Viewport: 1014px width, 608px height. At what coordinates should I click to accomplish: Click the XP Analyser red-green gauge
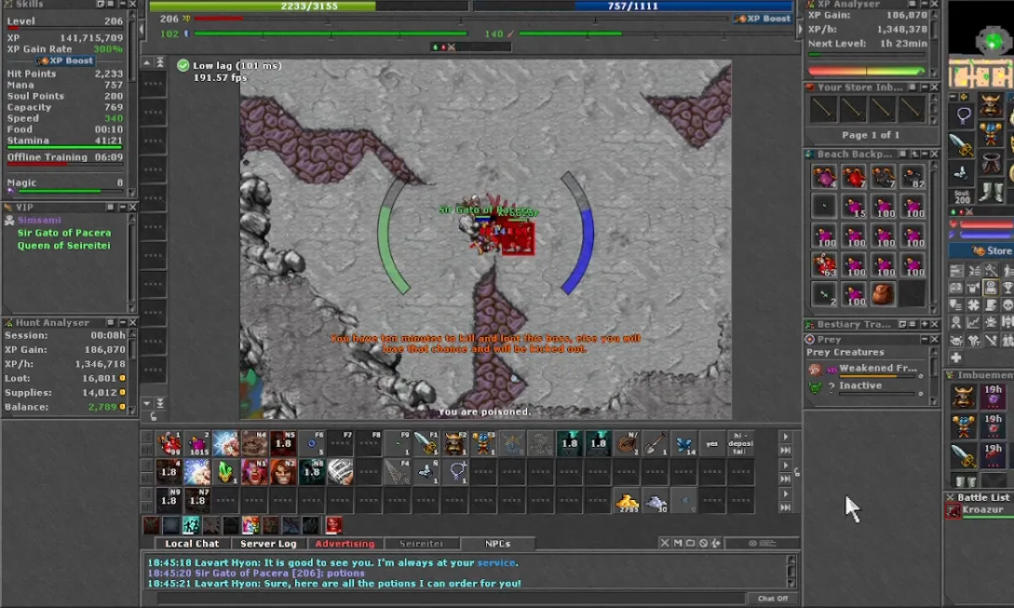868,71
